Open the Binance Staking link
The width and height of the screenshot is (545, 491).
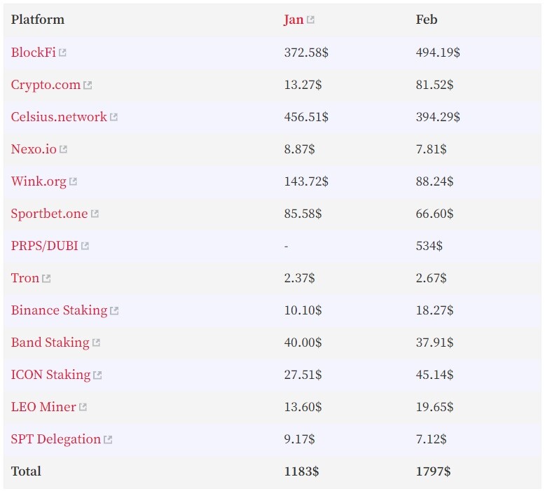tap(59, 310)
